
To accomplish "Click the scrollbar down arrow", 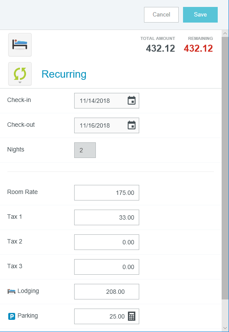I will [225, 328].
